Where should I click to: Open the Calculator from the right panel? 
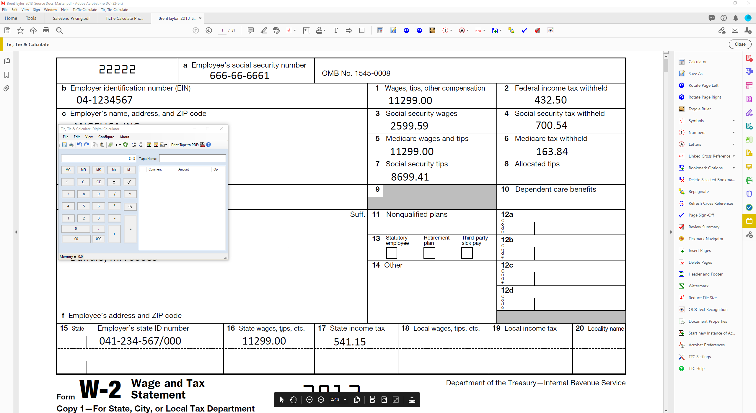[x=697, y=62]
